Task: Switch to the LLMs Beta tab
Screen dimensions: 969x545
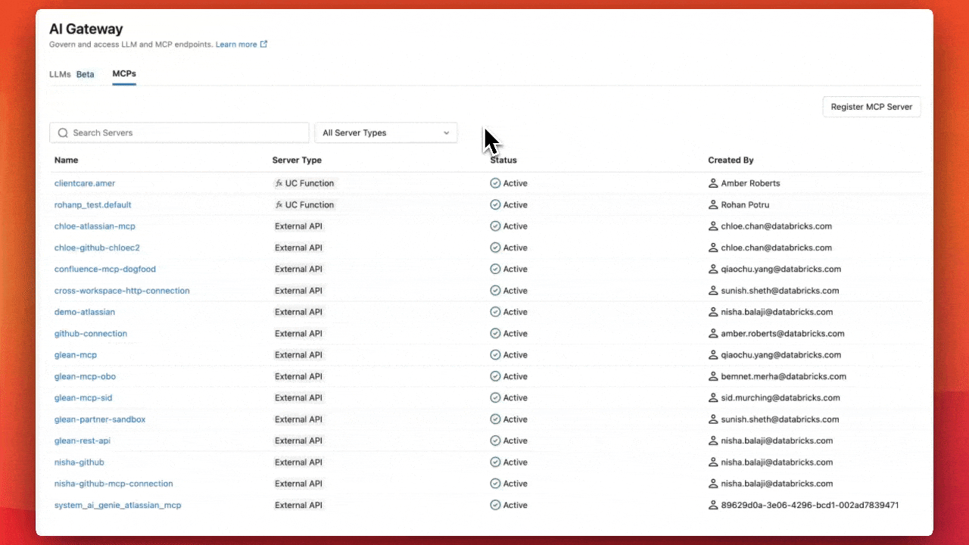Action: [72, 74]
